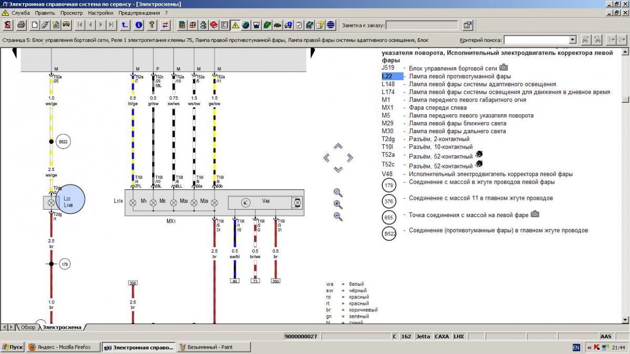Open connector image icon for T52a

[x=479, y=155]
